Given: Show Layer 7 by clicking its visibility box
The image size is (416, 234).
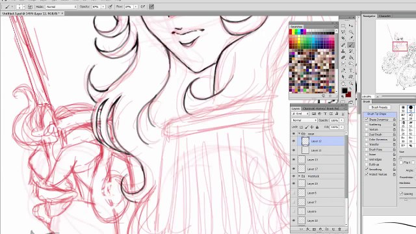Looking at the screenshot, I should click(294, 202).
